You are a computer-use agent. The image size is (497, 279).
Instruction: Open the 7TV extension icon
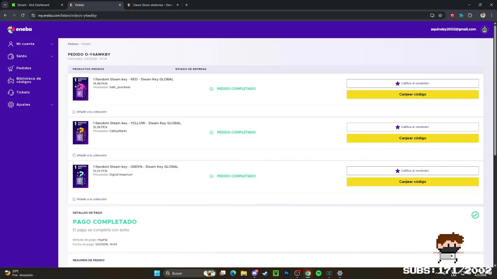[x=461, y=15]
